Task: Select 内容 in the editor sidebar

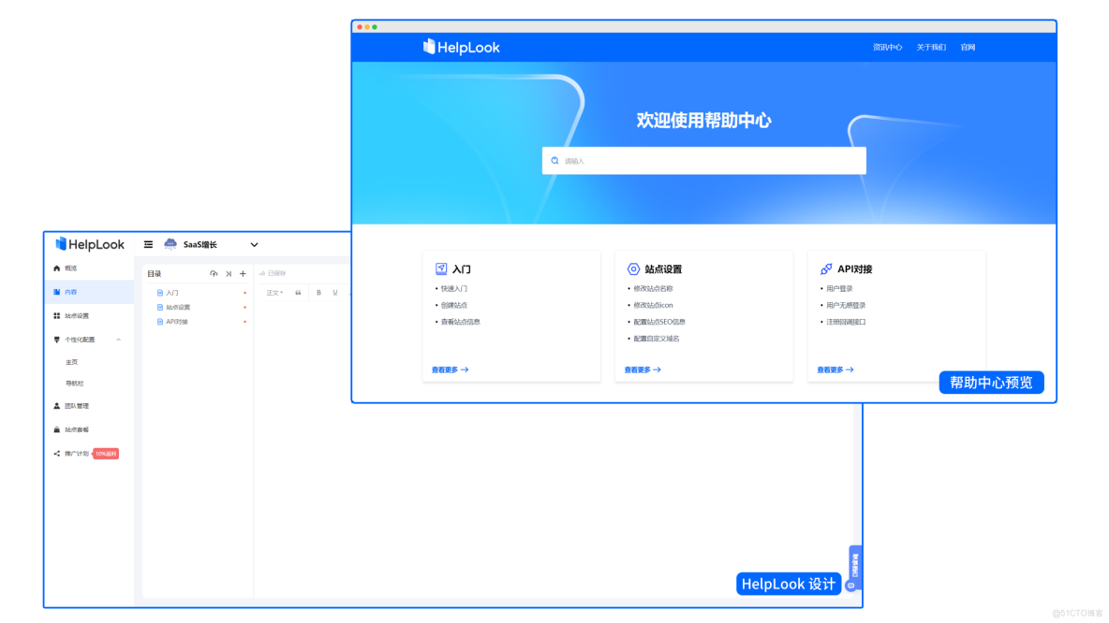Action: pos(89,292)
